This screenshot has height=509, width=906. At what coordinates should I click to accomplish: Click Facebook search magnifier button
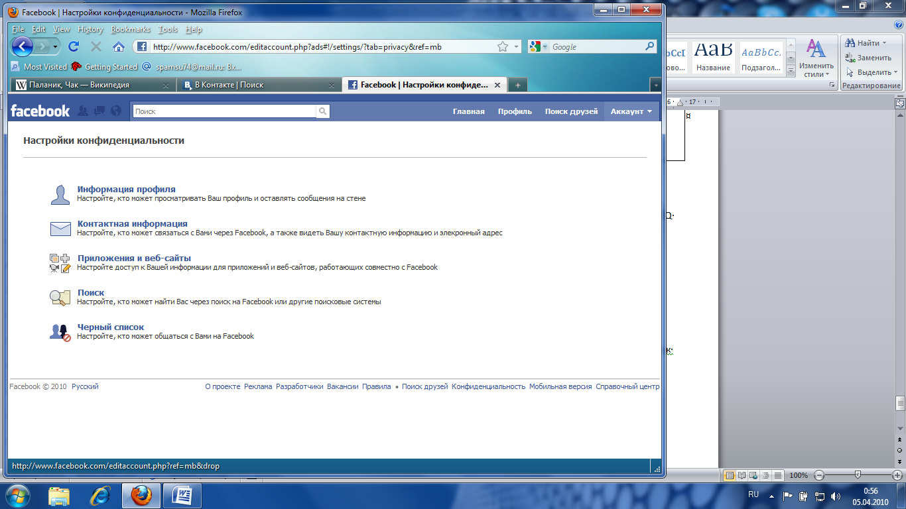(323, 111)
